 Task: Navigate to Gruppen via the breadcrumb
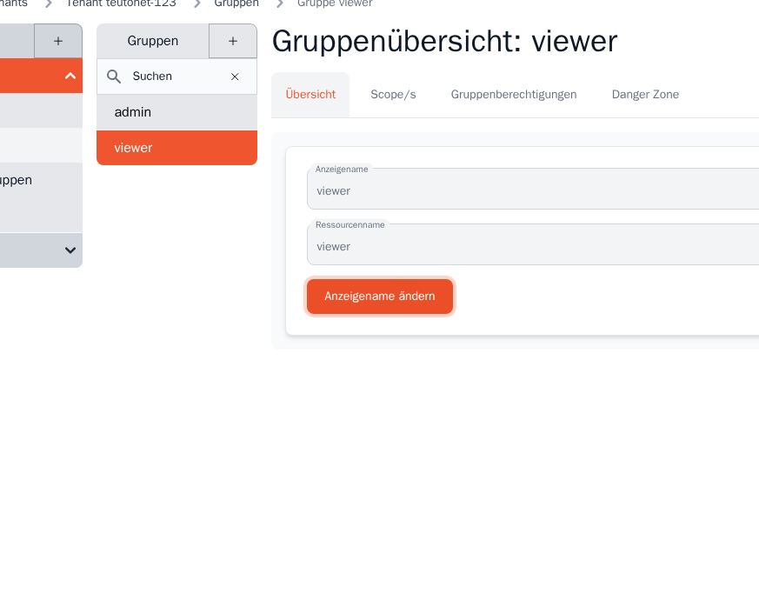[x=236, y=3]
